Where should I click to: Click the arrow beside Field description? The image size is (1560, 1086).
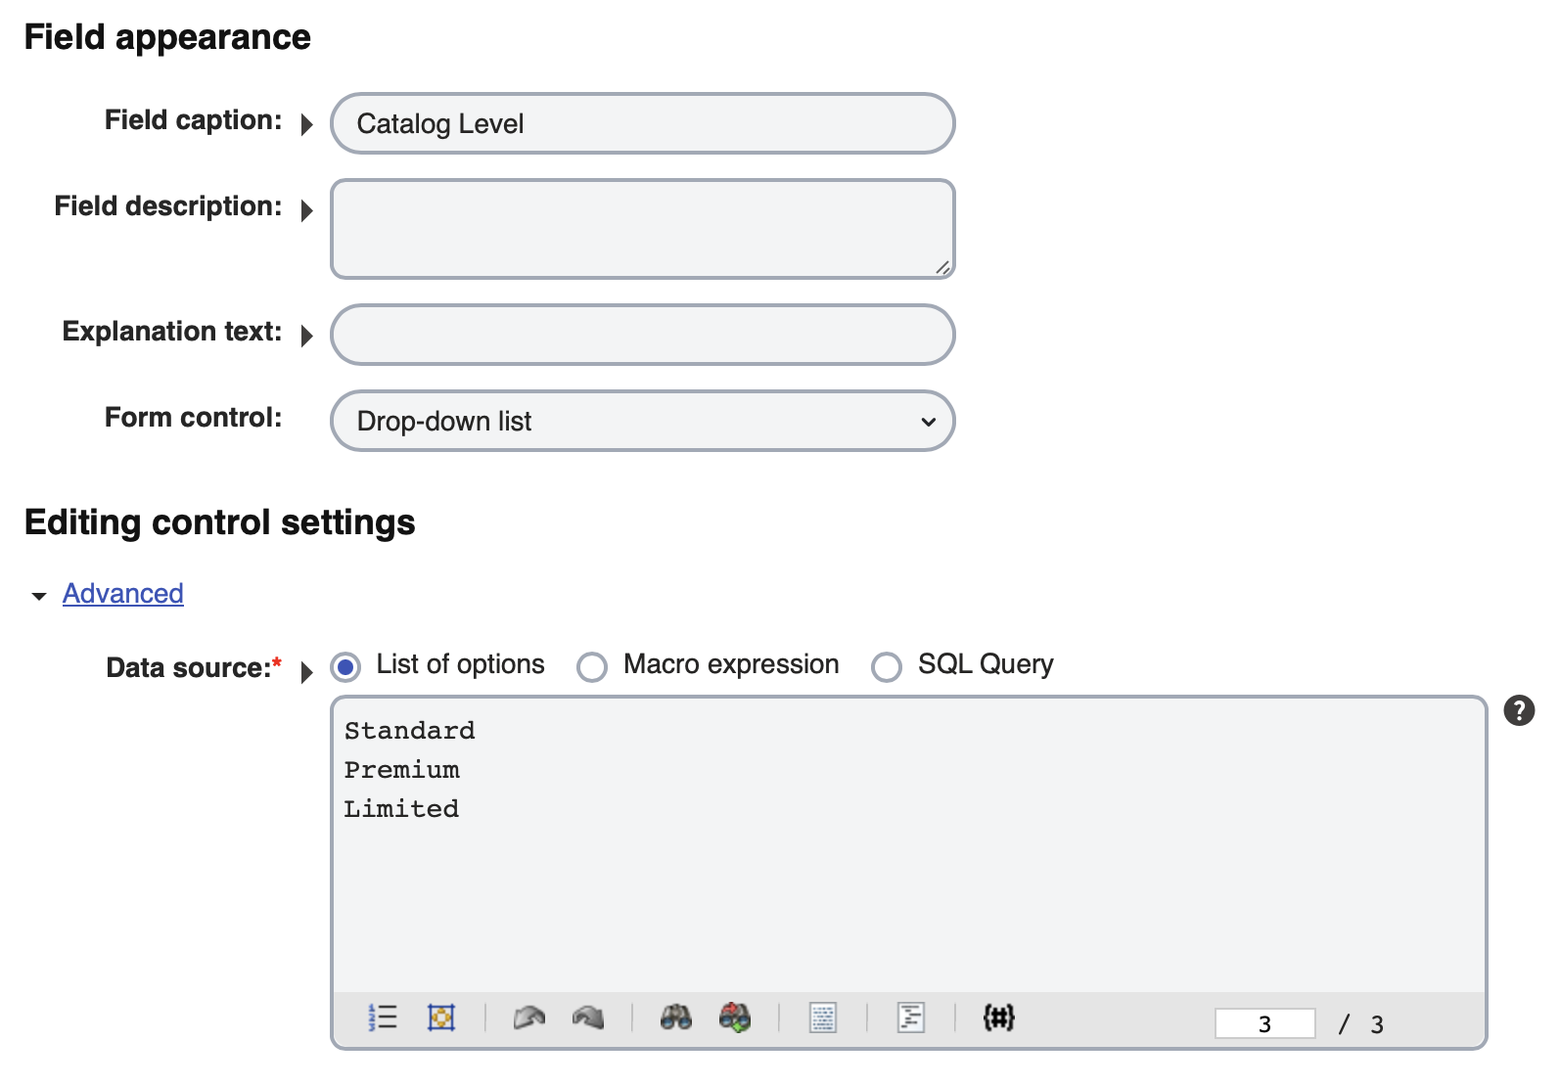click(307, 210)
